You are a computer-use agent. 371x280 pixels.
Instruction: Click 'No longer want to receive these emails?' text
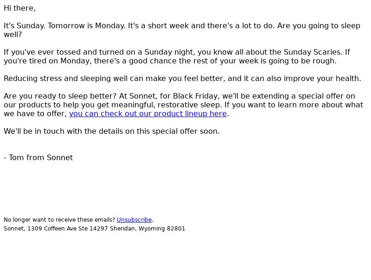point(59,220)
